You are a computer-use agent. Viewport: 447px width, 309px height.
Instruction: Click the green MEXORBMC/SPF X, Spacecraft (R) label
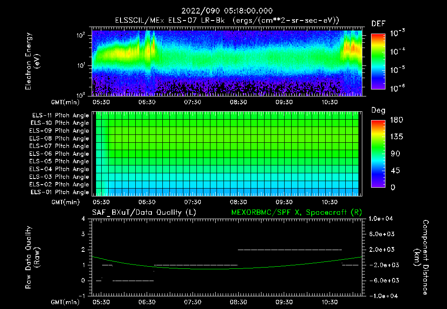(x=296, y=213)
